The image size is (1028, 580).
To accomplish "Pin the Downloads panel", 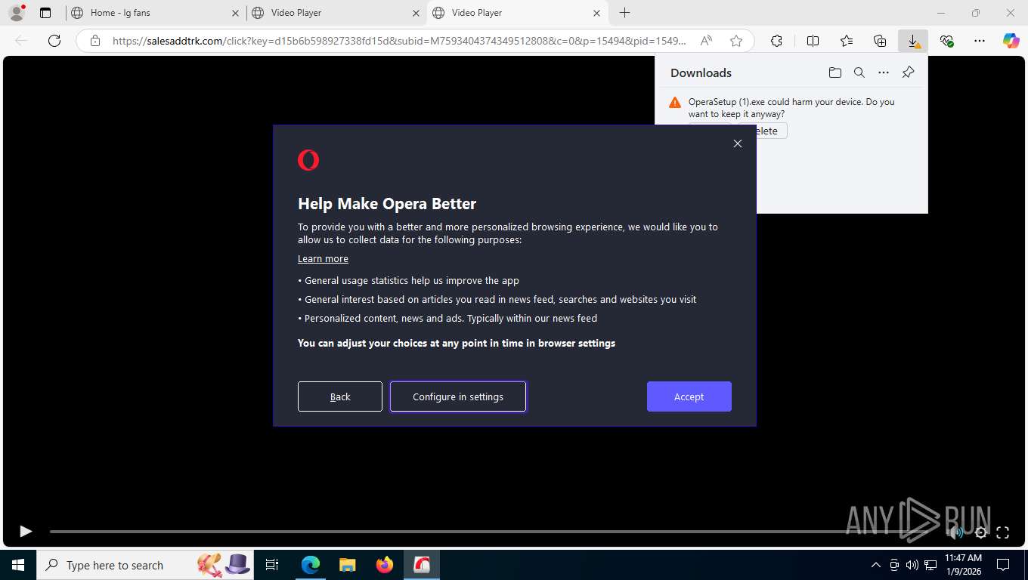I will pos(909,72).
